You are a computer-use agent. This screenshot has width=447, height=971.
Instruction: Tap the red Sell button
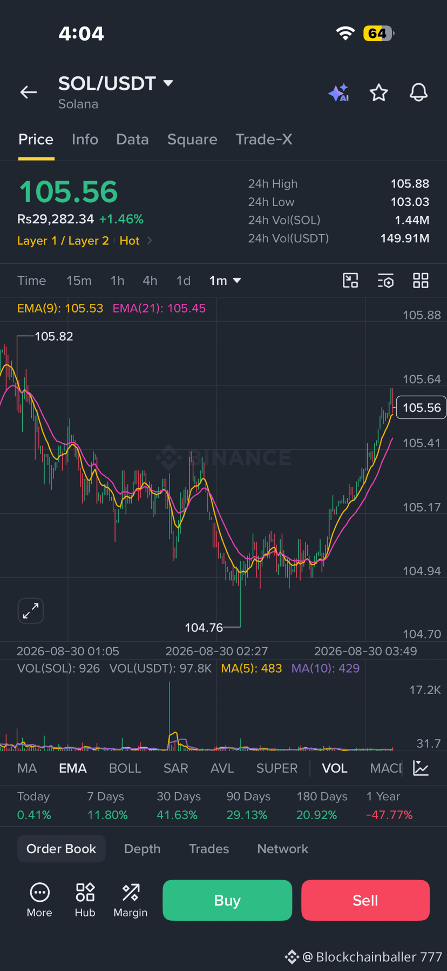coord(365,900)
